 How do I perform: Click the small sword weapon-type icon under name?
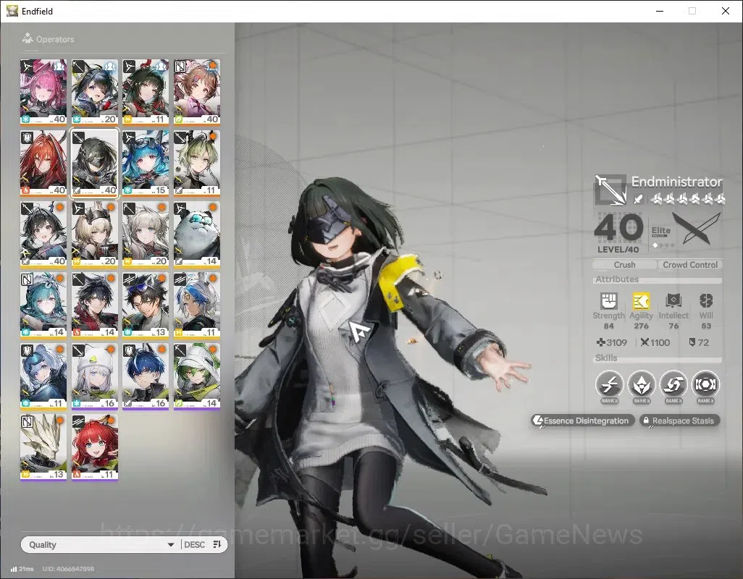638,199
